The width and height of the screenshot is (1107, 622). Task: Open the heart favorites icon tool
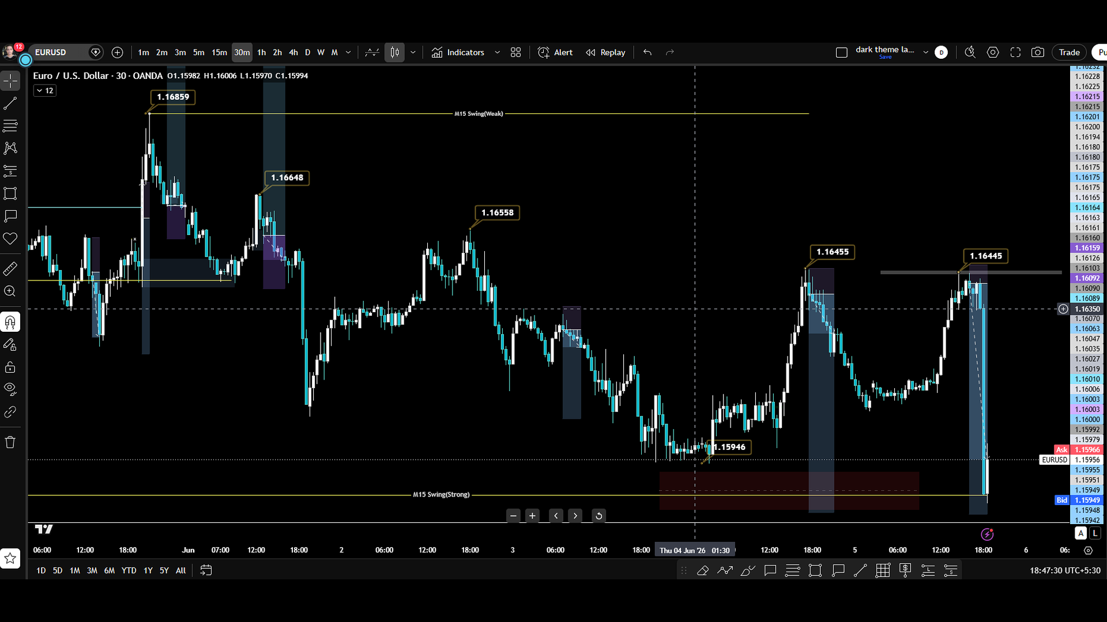[10, 238]
